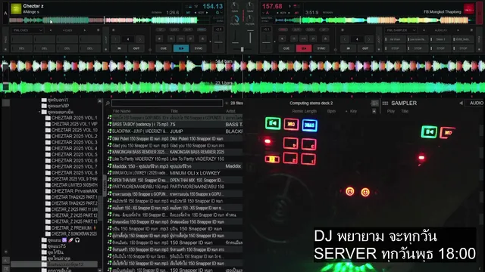Double the loop length on the left deck
This screenshot has height=272, width=485.
[140, 39]
